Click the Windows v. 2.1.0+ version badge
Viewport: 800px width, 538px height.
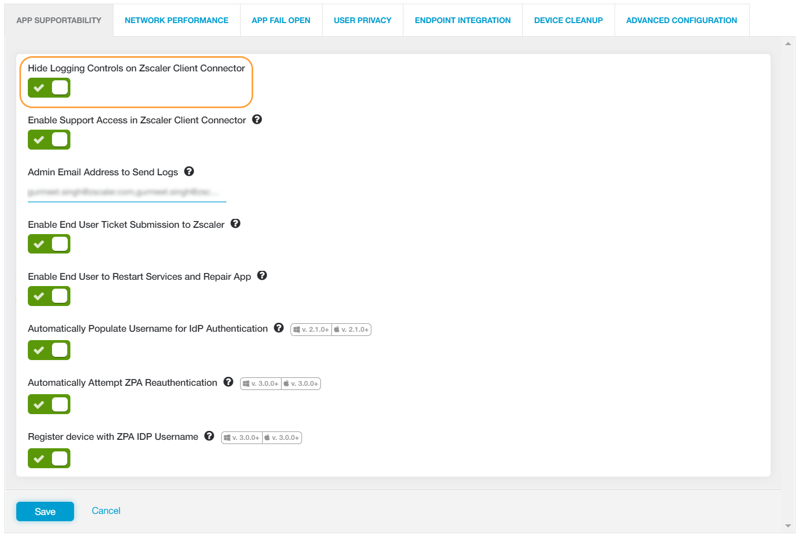click(x=311, y=330)
